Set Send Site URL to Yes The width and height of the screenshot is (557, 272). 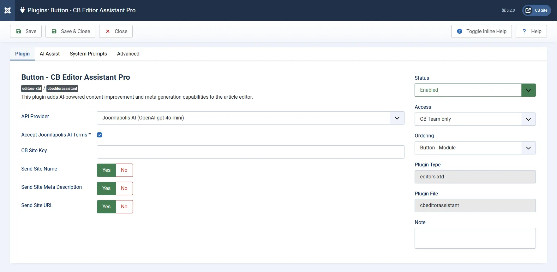pos(106,207)
